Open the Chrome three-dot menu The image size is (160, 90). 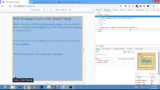tap(157, 6)
